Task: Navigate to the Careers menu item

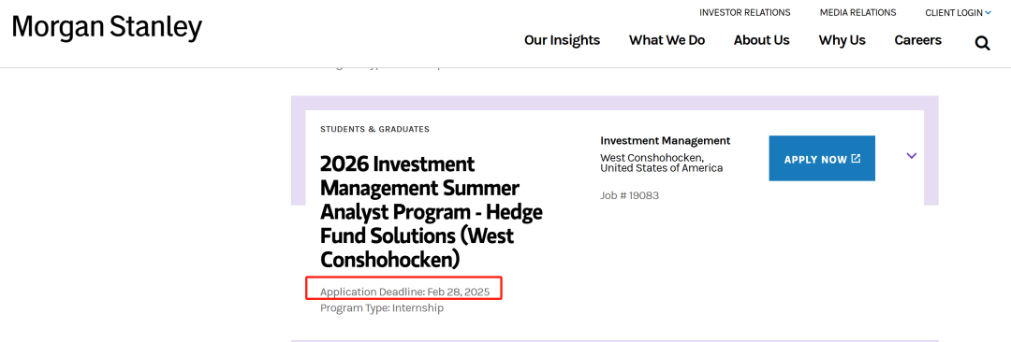Action: [x=917, y=40]
